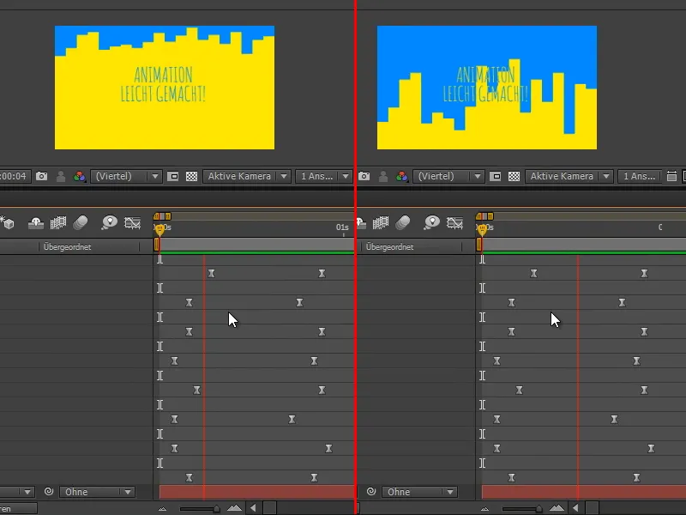The image size is (686, 515).
Task: Open (Viertel) resolution dropdown in left viewer
Action: tap(126, 176)
